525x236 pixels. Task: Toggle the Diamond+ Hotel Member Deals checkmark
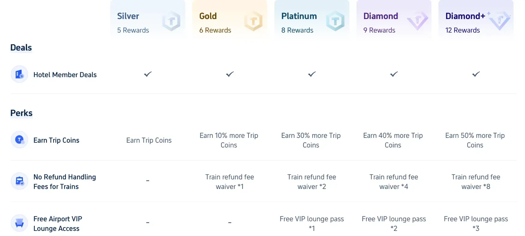(x=475, y=74)
